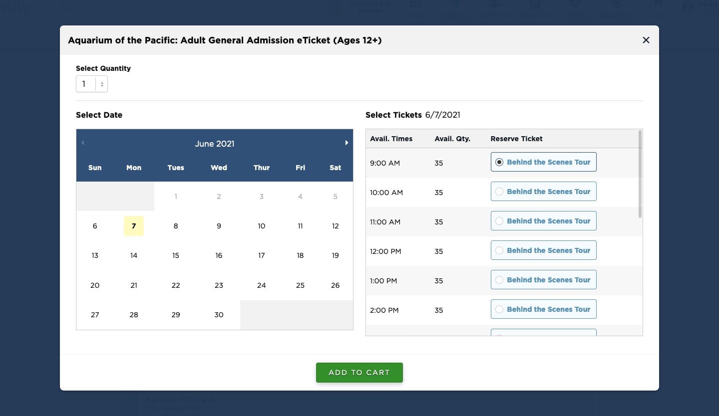
Task: Click the Avail. Qty. column header
Action: [x=452, y=139]
